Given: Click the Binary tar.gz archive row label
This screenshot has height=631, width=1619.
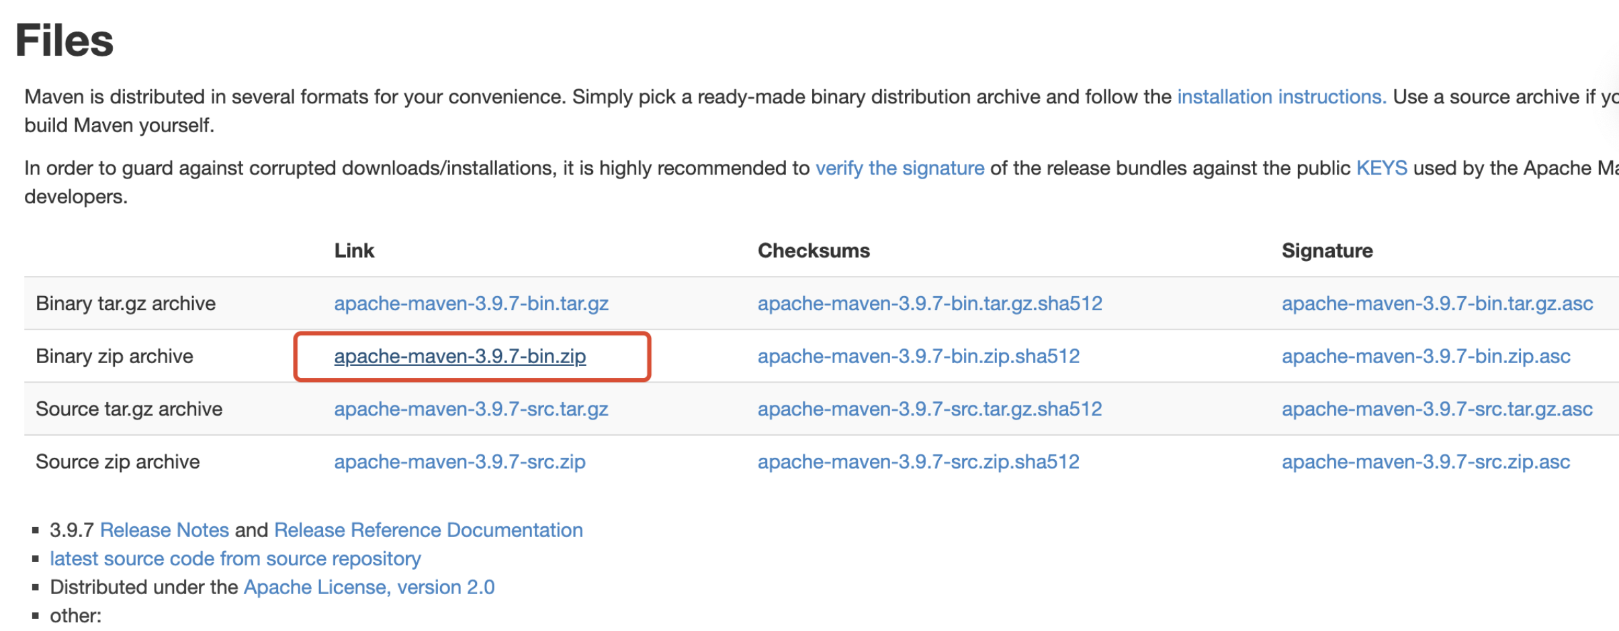Looking at the screenshot, I should click(126, 304).
